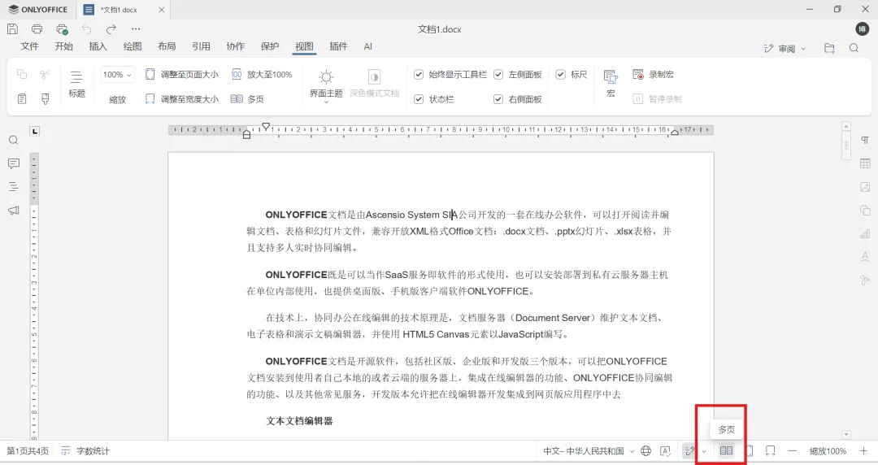Screen dimensions: 878x465
Task: Click 字数统计 in the status bar
Action: [x=85, y=451]
